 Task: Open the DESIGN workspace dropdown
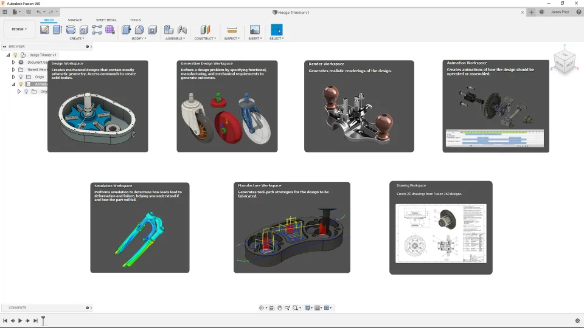pyautogui.click(x=19, y=29)
